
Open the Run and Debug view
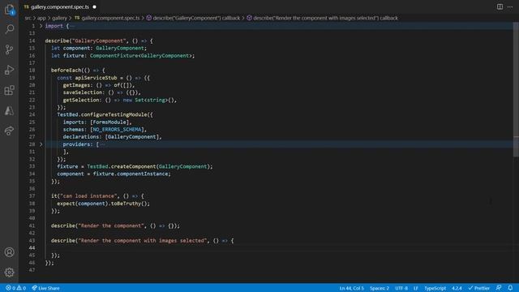[x=9, y=70]
